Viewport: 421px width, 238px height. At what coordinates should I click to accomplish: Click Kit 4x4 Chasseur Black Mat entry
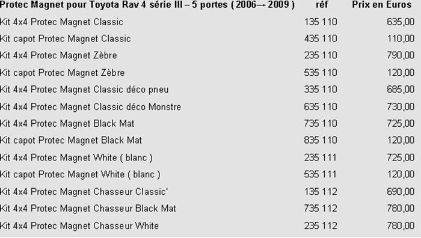(88, 209)
